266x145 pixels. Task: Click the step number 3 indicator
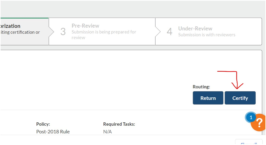63,32
